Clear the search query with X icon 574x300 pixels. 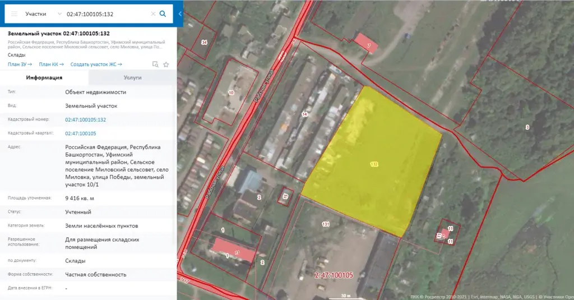point(153,13)
